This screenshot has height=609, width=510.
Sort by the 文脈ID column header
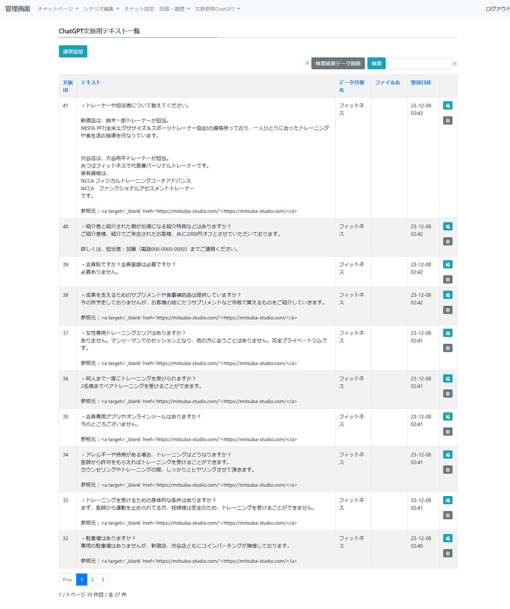click(68, 86)
